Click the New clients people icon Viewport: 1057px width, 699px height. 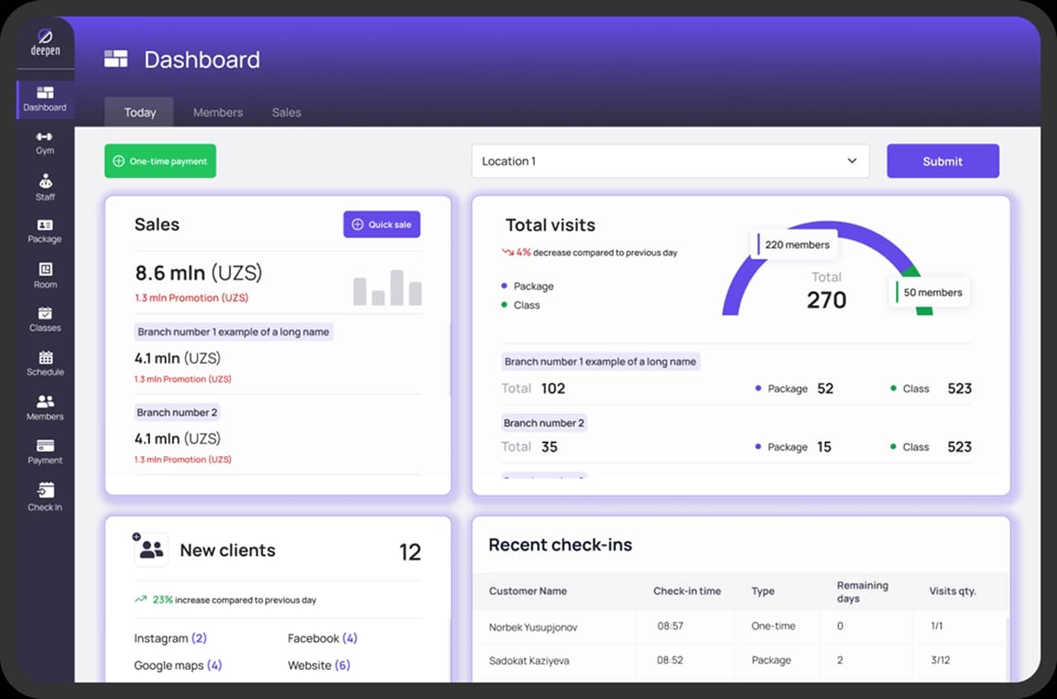(x=151, y=549)
